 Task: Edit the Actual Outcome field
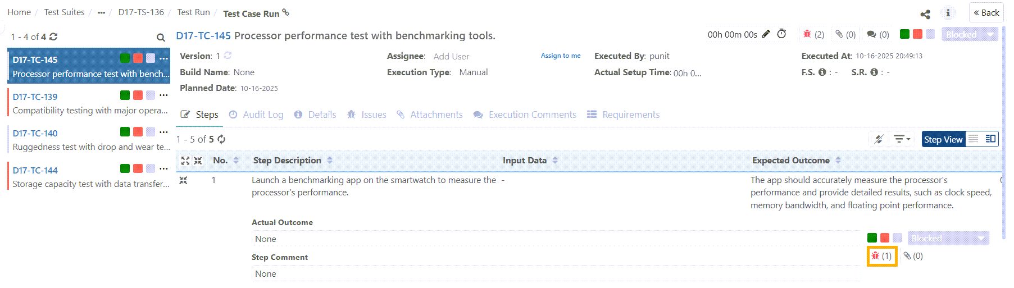coord(556,239)
